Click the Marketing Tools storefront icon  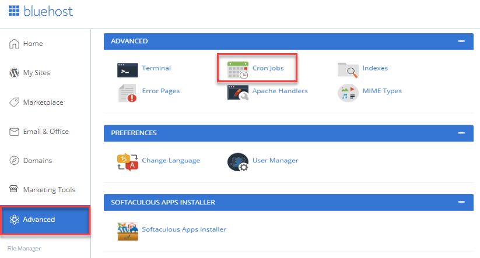coord(13,189)
